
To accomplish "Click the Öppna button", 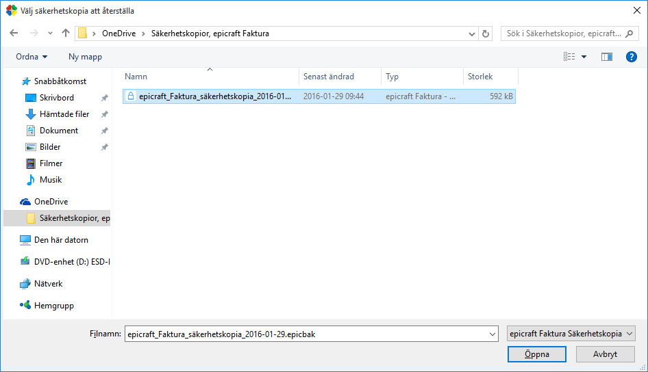I will [537, 354].
